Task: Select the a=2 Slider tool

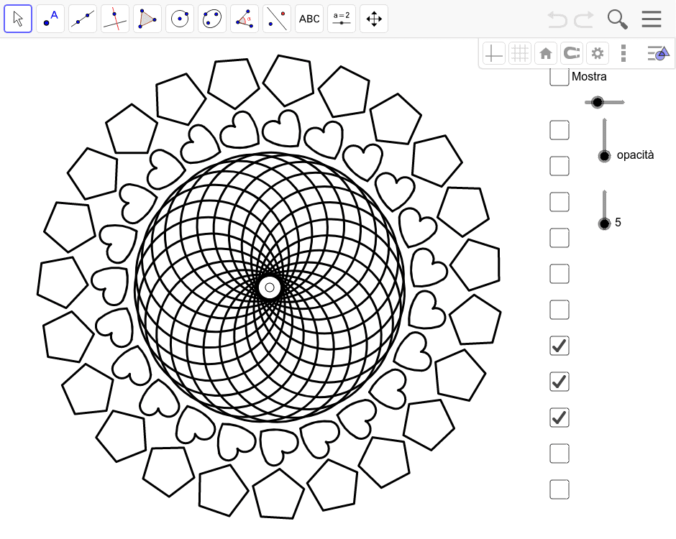Action: pyautogui.click(x=342, y=19)
